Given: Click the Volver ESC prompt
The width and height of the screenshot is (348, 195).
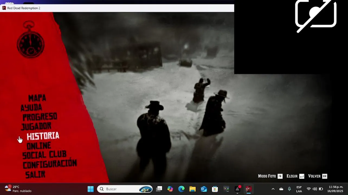Looking at the screenshot, I should (x=318, y=176).
